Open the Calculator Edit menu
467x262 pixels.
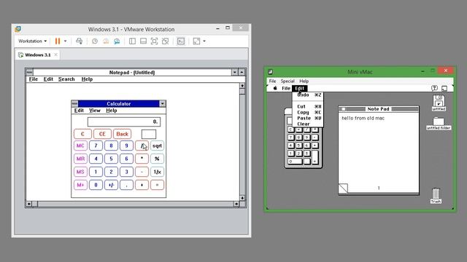pos(79,110)
